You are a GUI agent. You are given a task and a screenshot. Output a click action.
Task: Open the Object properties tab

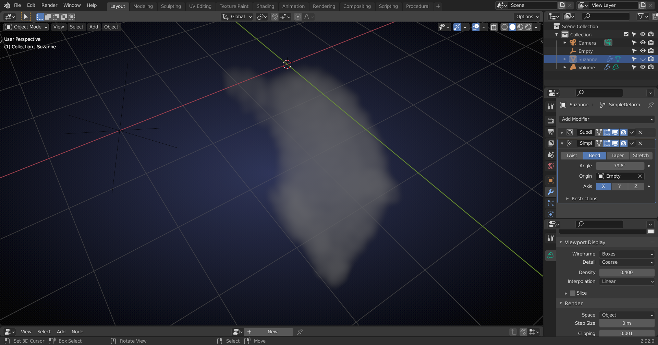pos(550,180)
